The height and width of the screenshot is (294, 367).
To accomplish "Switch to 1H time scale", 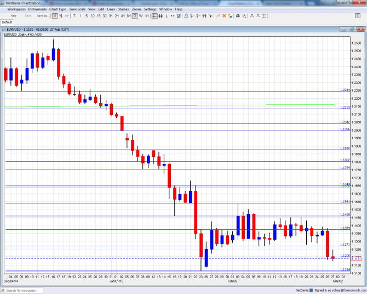I will (x=111, y=16).
